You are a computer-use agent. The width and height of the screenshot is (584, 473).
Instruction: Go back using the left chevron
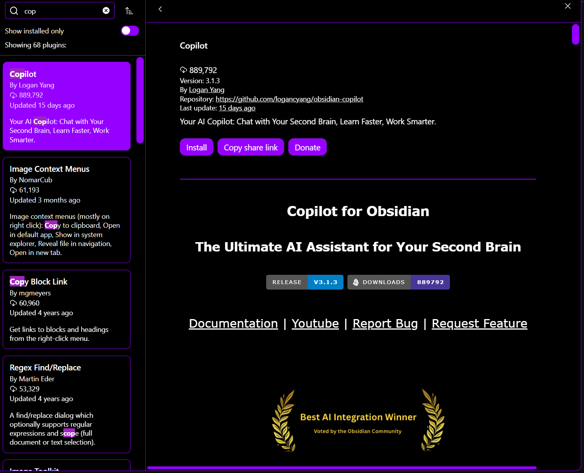[160, 9]
